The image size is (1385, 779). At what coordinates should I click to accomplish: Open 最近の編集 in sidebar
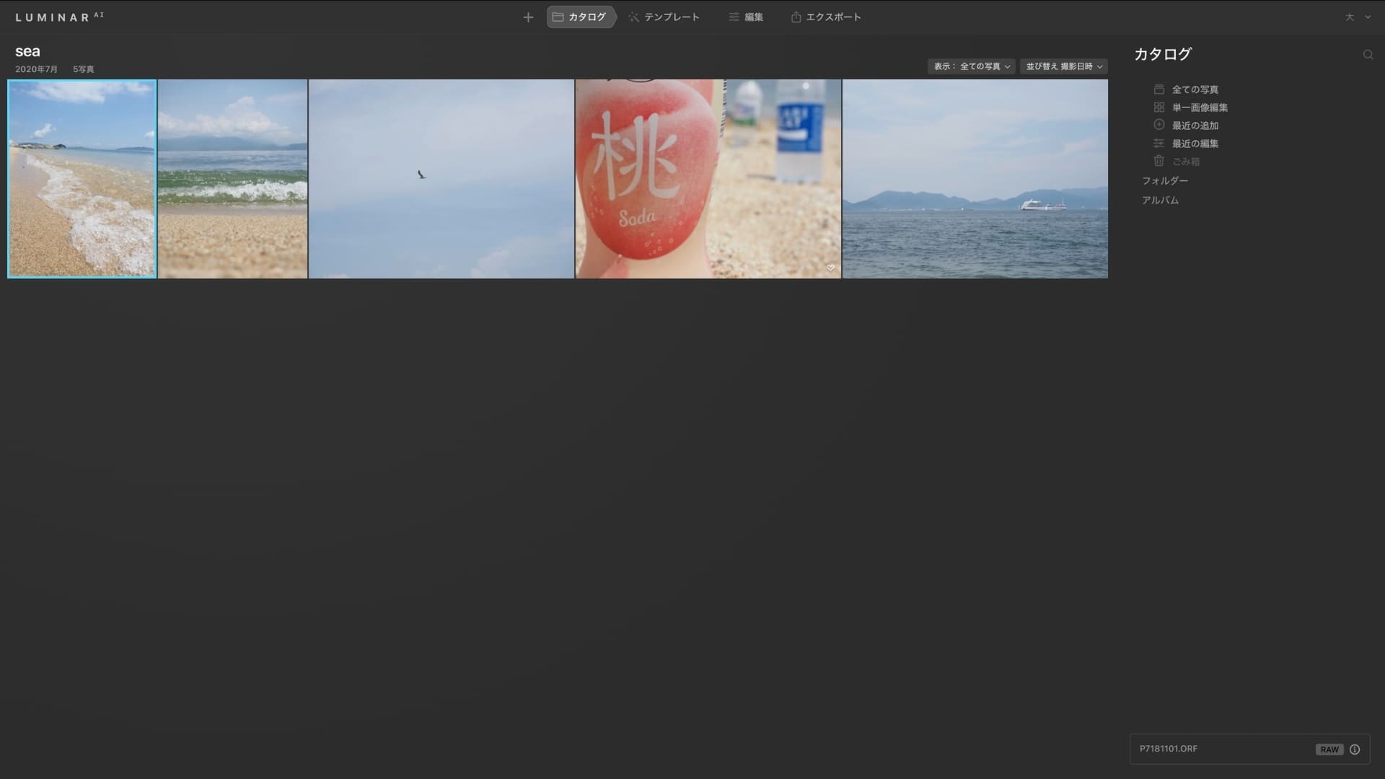(x=1195, y=144)
